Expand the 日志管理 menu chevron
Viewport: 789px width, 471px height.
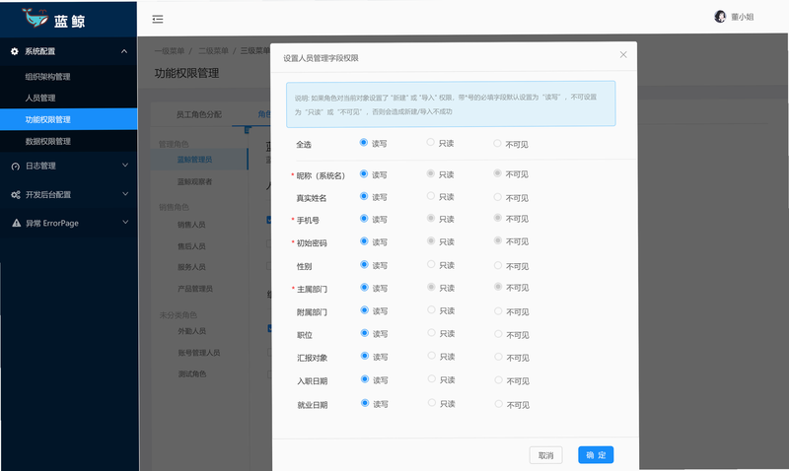point(125,165)
